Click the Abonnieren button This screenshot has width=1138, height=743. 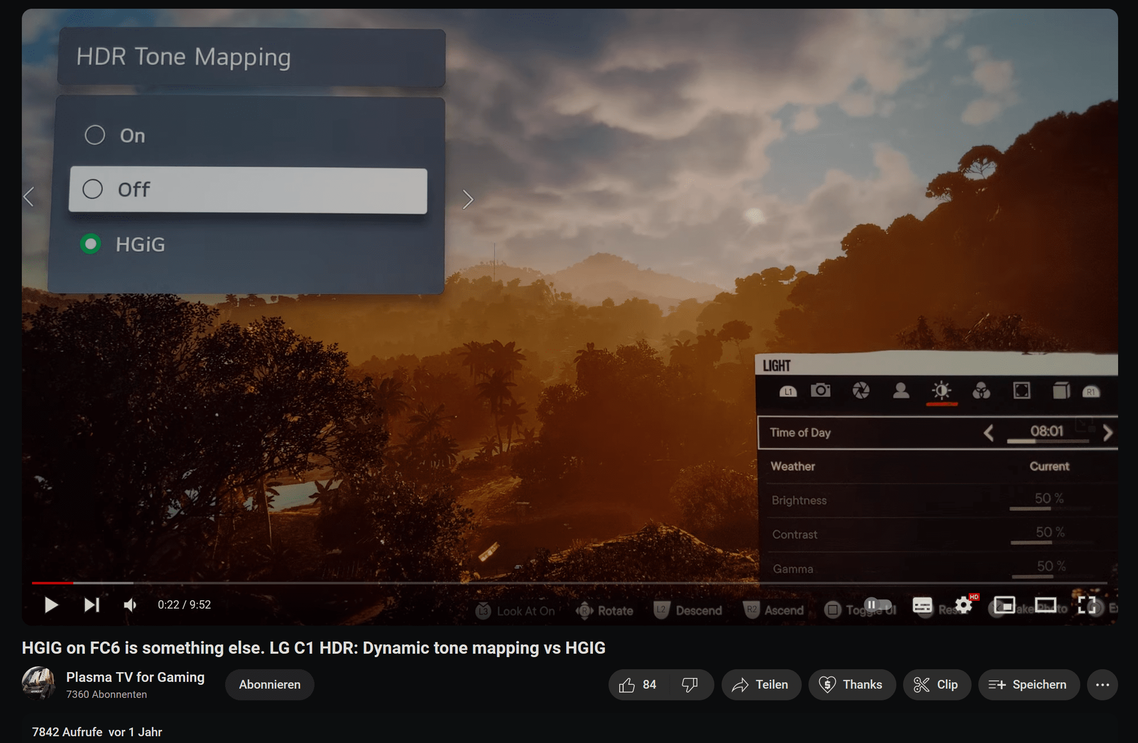270,685
